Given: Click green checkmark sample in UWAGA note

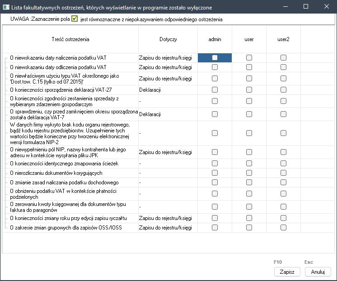Looking at the screenshot, I should (x=75, y=19).
